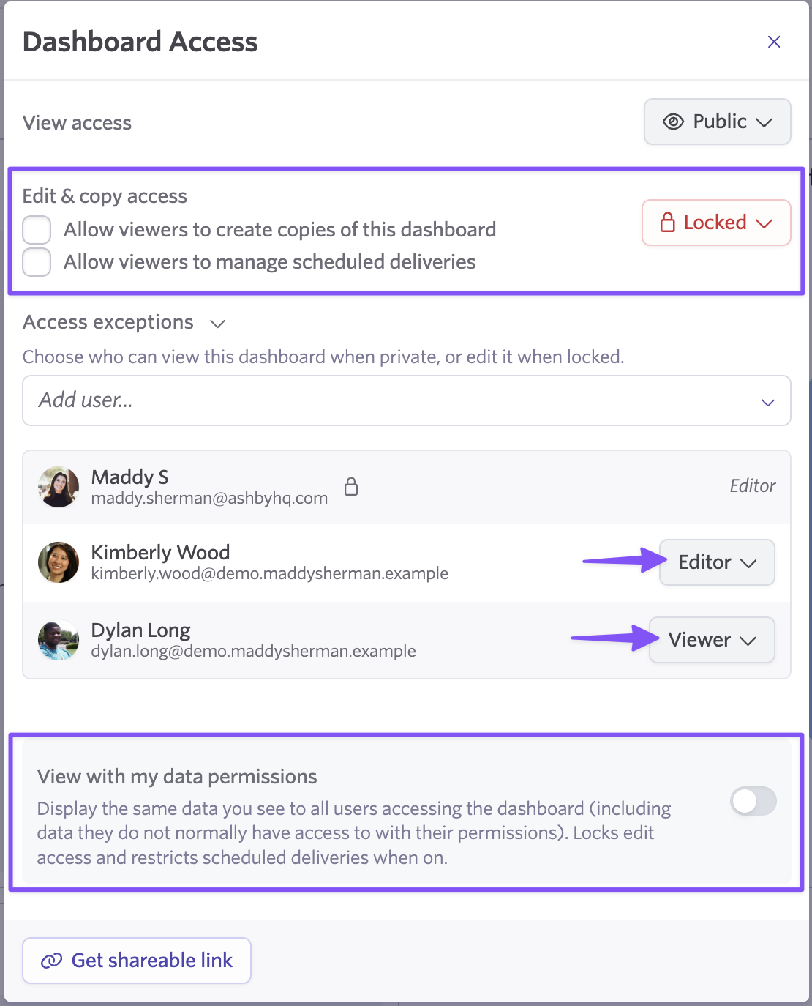This screenshot has height=1006, width=812.
Task: Toggle View with my data permissions
Action: [x=753, y=801]
